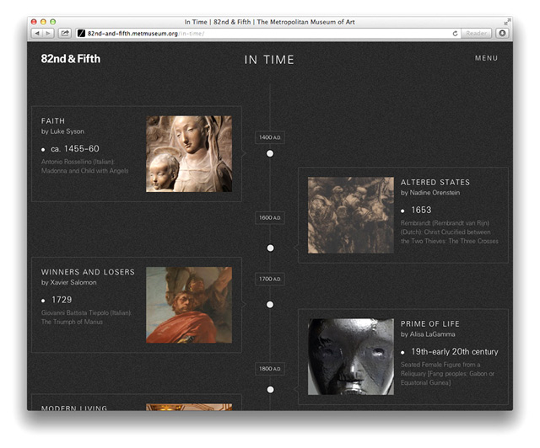This screenshot has height=448, width=540.
Task: Open the WINNERS AND LOSERS episode title
Action: [88, 272]
